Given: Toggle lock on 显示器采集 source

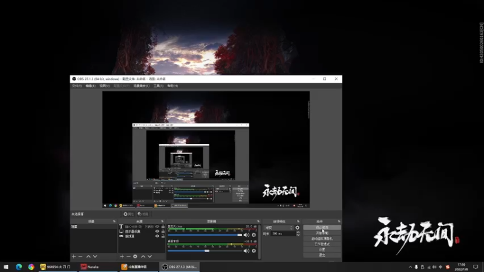Looking at the screenshot, I should coord(163,232).
